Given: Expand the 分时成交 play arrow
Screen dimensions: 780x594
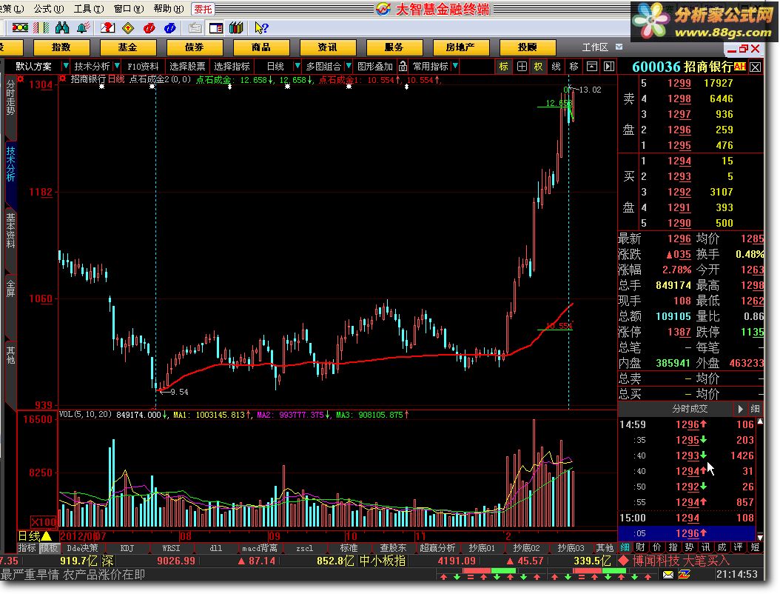Looking at the screenshot, I should [740, 409].
